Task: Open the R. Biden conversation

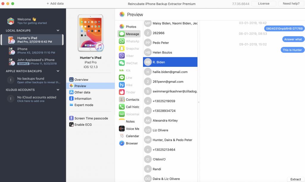Action: click(x=170, y=62)
